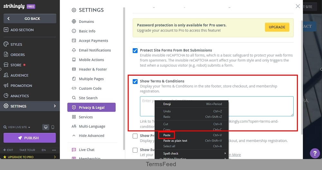Enable the Show Privacy checkbox
Viewport: 322px width, 170px height.
pos(135,136)
